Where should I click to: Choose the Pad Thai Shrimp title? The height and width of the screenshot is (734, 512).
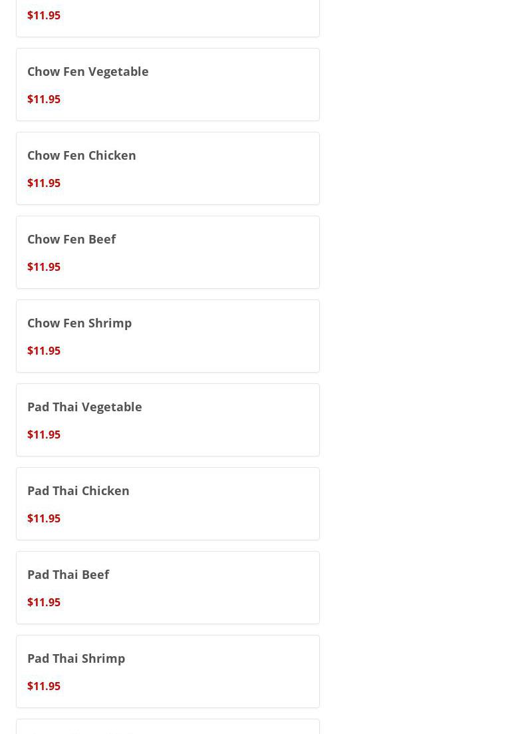click(76, 658)
